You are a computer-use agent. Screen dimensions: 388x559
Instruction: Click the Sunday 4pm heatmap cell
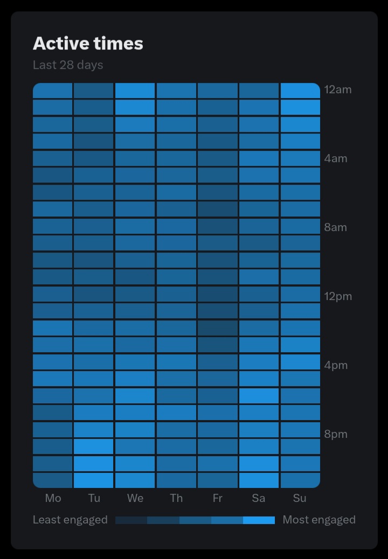pyautogui.click(x=300, y=362)
